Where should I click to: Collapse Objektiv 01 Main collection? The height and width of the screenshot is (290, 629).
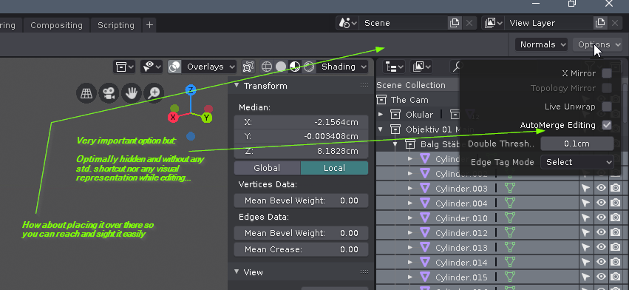click(x=381, y=129)
